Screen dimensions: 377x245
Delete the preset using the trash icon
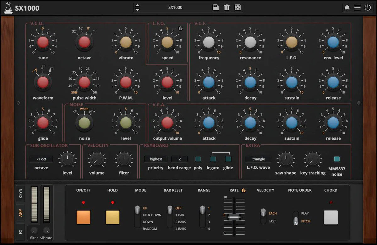click(x=227, y=7)
